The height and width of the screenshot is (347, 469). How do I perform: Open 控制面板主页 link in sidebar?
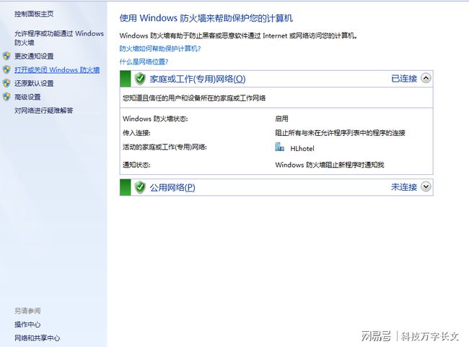[34, 14]
